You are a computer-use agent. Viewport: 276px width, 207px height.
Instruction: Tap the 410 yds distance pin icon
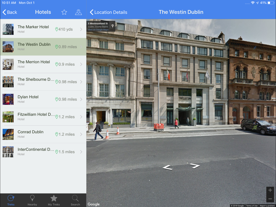point(57,29)
